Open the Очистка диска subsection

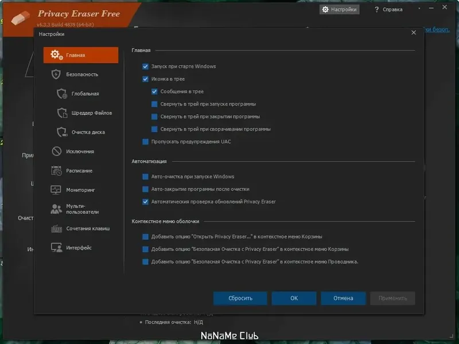click(x=81, y=132)
